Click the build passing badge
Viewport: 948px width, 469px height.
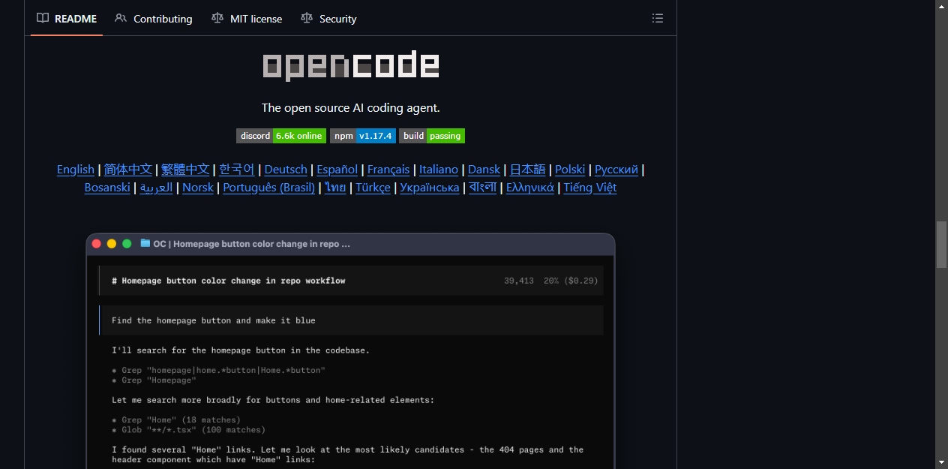pyautogui.click(x=432, y=136)
